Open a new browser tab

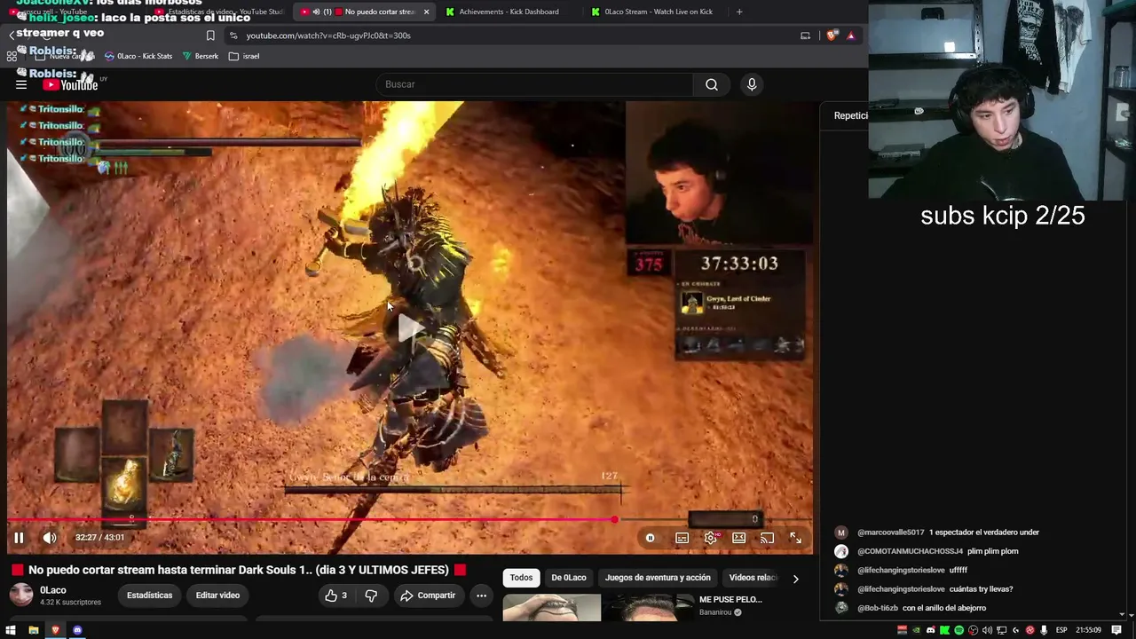pyautogui.click(x=739, y=12)
